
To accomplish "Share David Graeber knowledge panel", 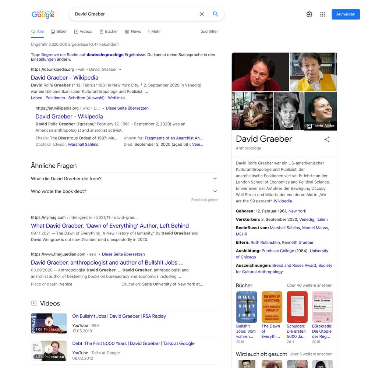I will tap(327, 139).
